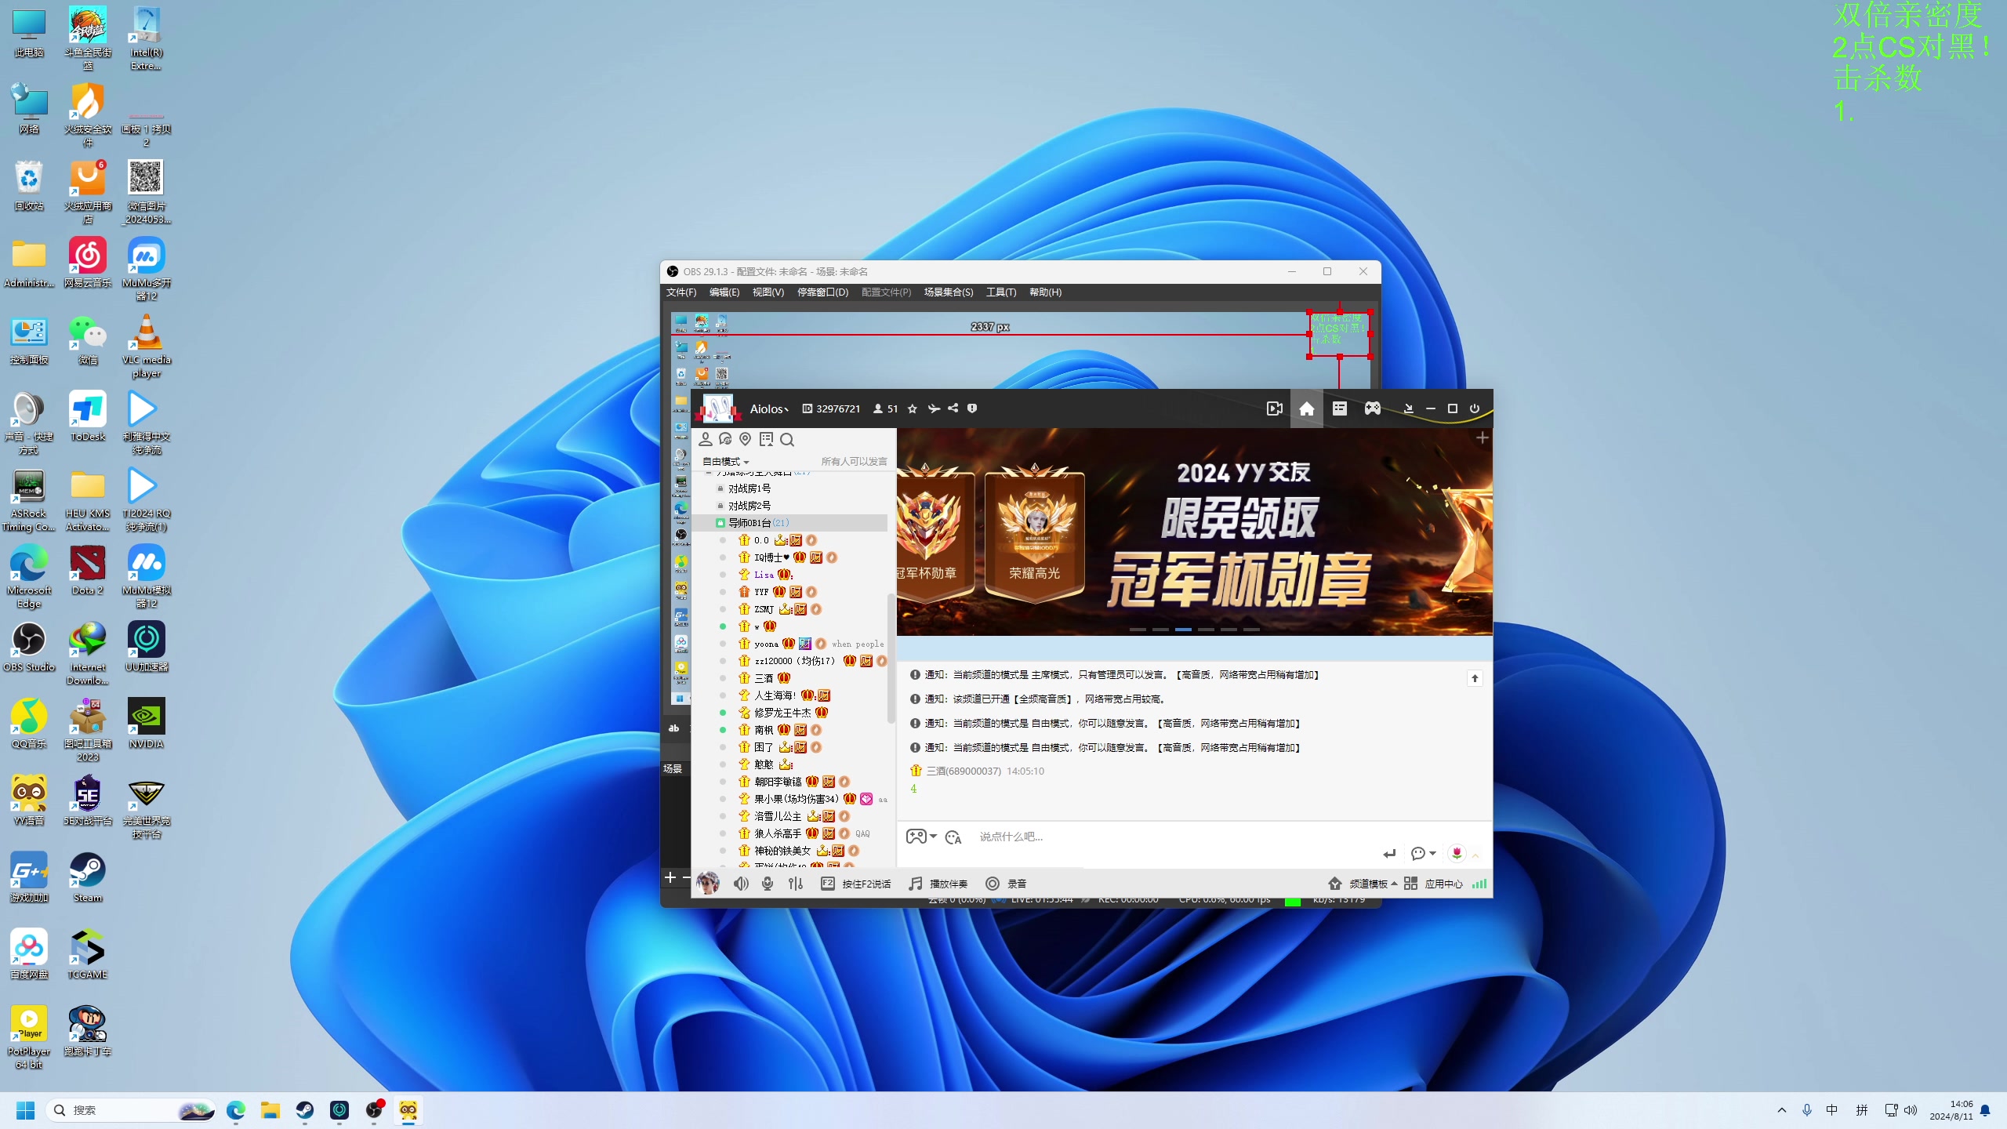Image resolution: width=2007 pixels, height=1129 pixels.
Task: Select user 狼人杀高手 in the list
Action: (x=778, y=833)
